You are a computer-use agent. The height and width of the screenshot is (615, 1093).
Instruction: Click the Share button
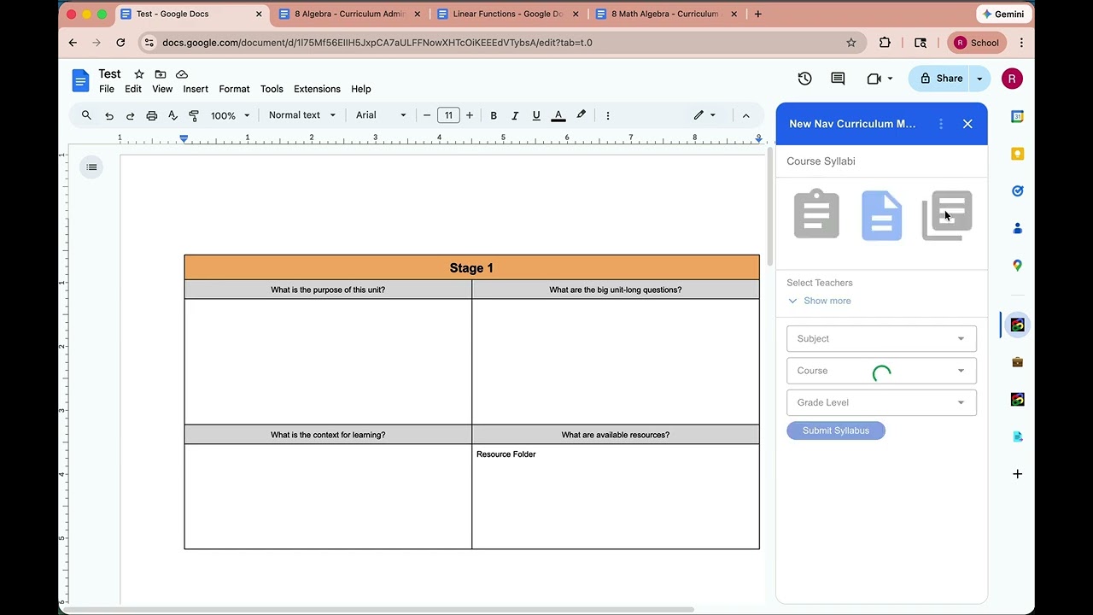pos(941,79)
